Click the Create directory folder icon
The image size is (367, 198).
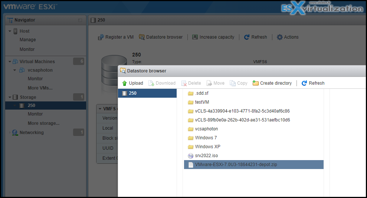(256, 83)
